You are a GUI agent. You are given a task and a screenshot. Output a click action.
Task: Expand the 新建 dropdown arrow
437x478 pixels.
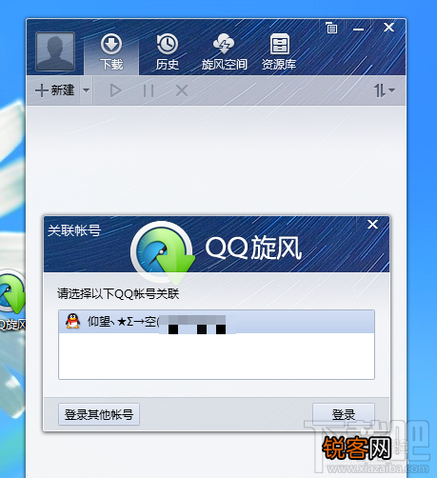coord(86,90)
